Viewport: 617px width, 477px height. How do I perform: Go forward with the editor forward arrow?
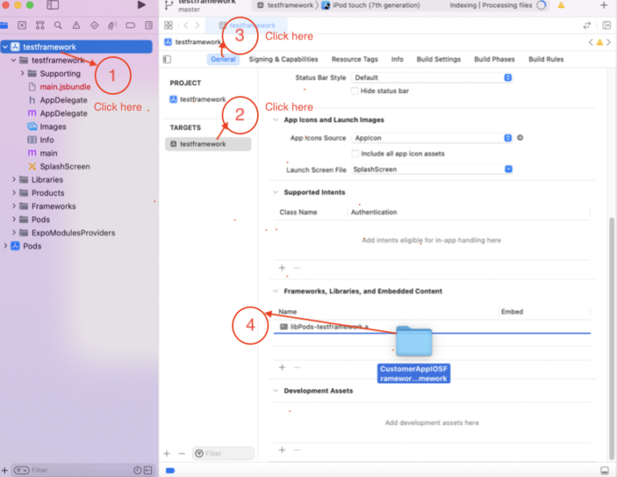[197, 26]
